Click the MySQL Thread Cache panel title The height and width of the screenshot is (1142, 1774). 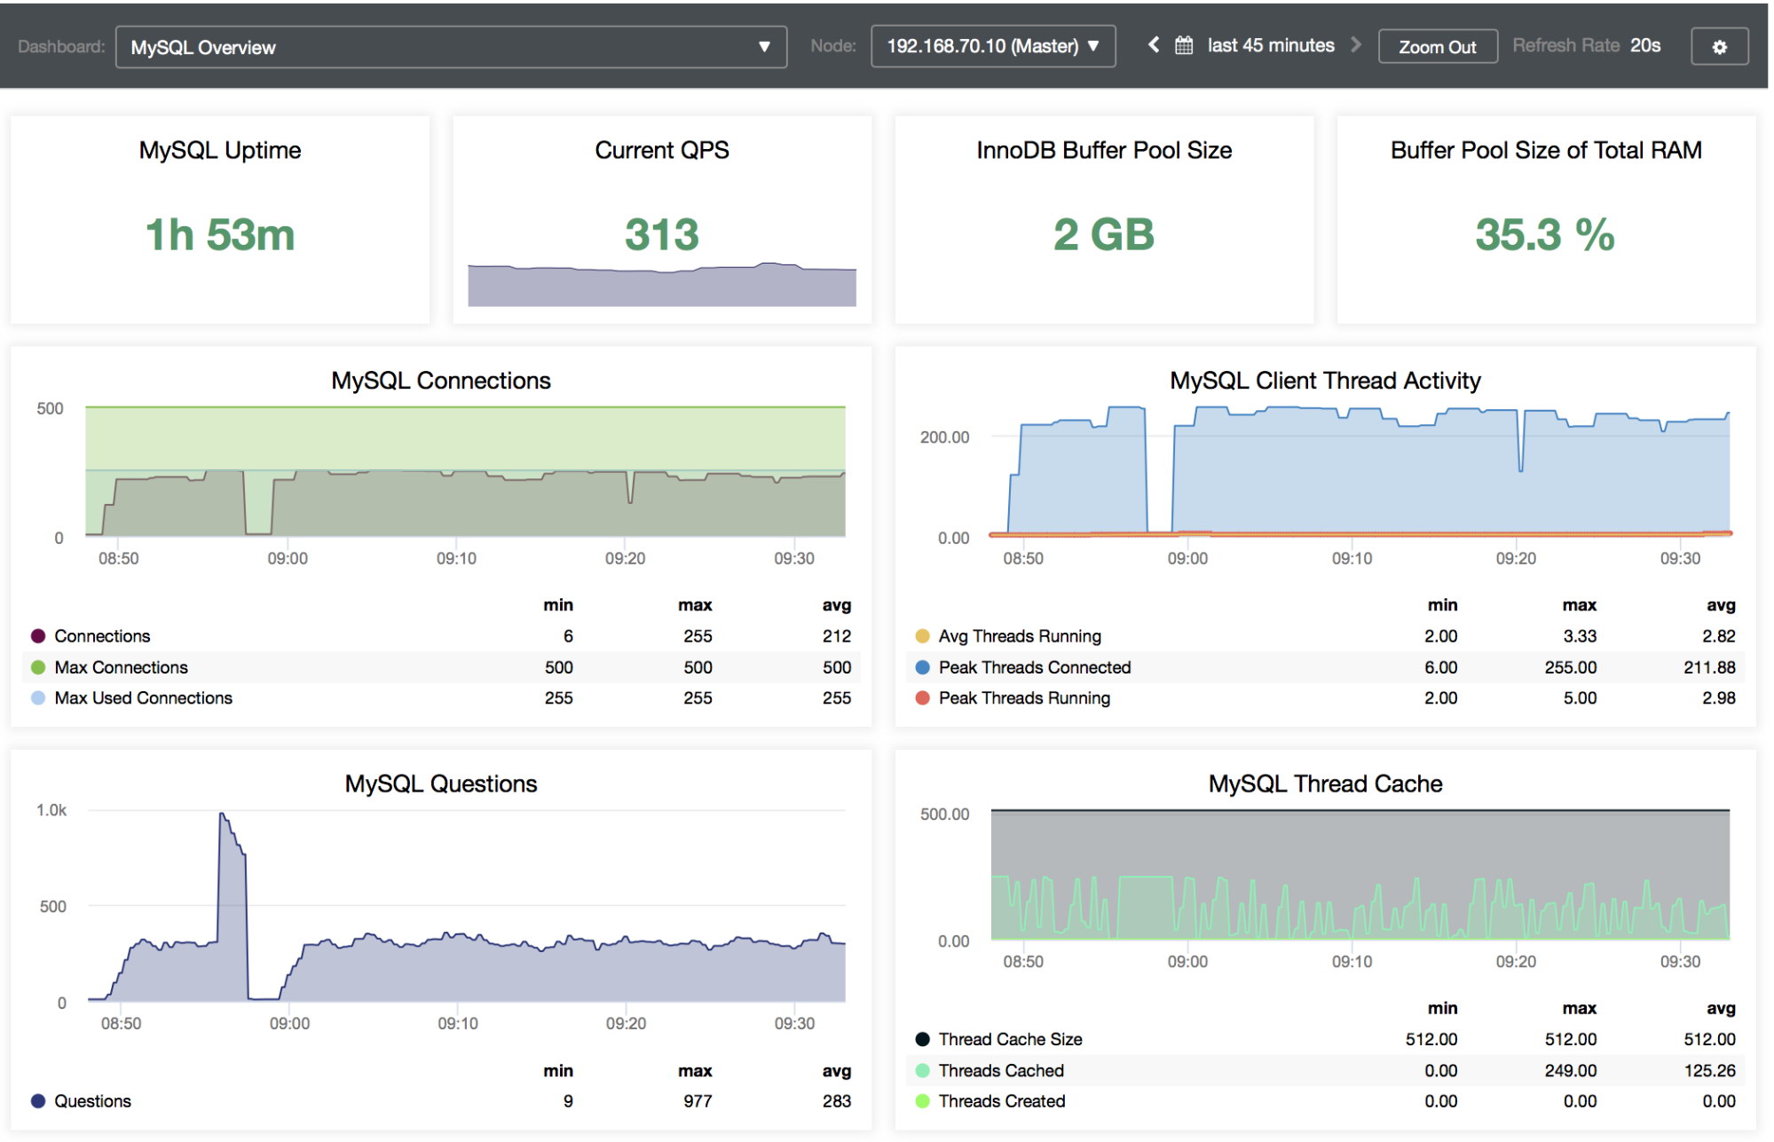(1325, 784)
